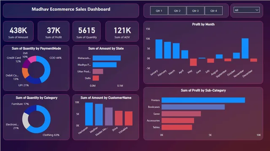Image resolution: width=270 pixels, height=151 pixels.
Task: Click the Maharashtra bar in state chart
Action: [x=107, y=58]
